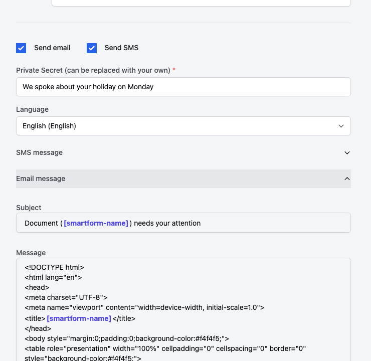Click the "Send SMS" label text

click(x=121, y=48)
